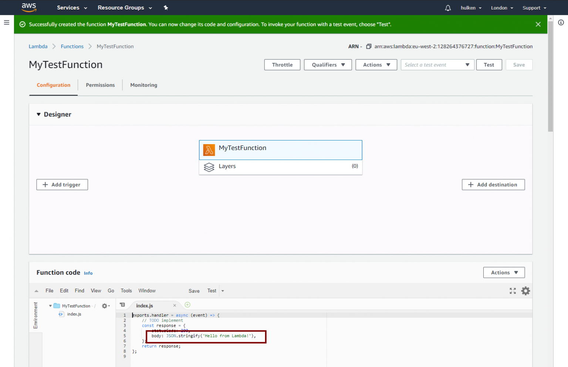The width and height of the screenshot is (568, 367).
Task: Open the Window menu in the editor
Action: 147,290
